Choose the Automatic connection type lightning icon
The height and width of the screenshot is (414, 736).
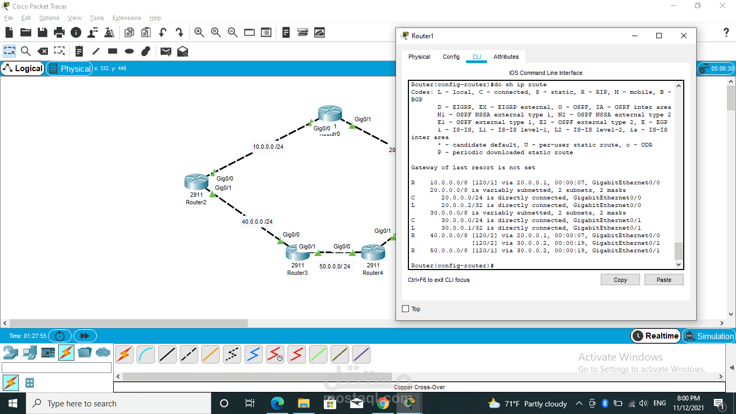point(124,354)
